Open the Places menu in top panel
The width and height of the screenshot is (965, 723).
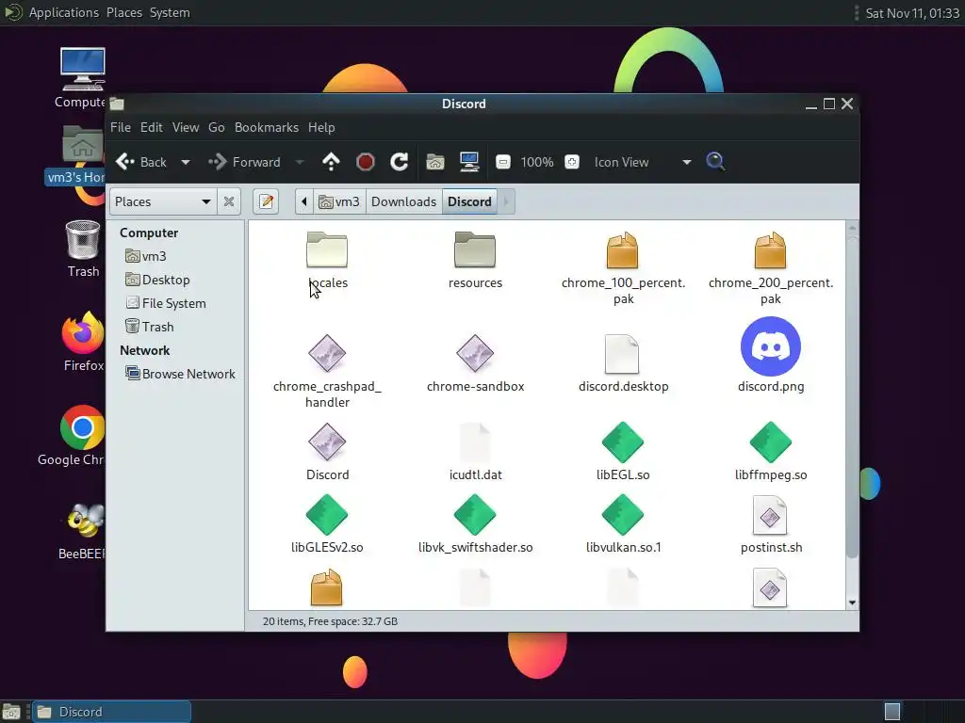click(124, 12)
